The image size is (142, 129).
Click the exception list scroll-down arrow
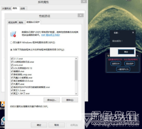(x=76, y=94)
